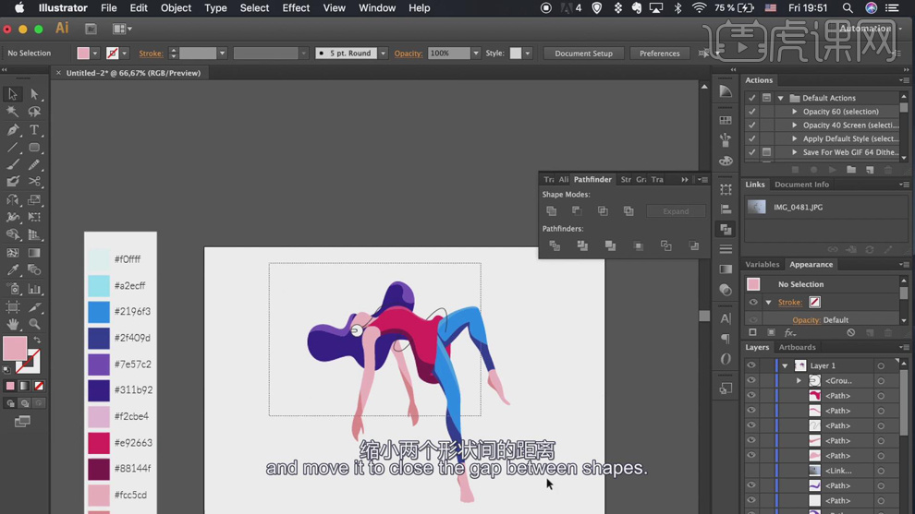Switch to the Artboards tab

[797, 347]
